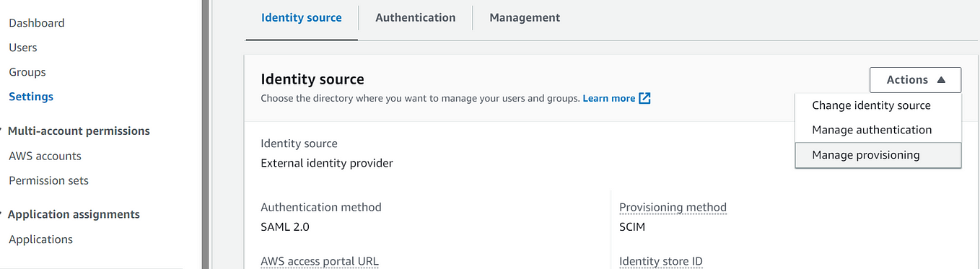Image resolution: width=980 pixels, height=269 pixels.
Task: Open Applications in the sidebar
Action: click(40, 239)
